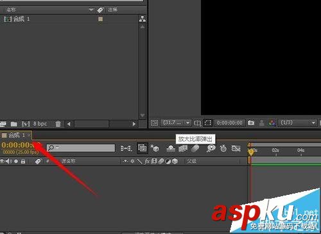Click the collapse transformations star column icon

[132, 161]
